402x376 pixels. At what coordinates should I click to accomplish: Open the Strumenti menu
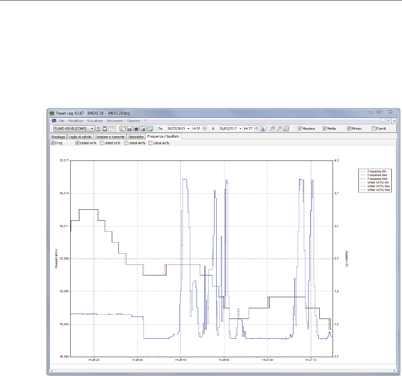click(115, 121)
